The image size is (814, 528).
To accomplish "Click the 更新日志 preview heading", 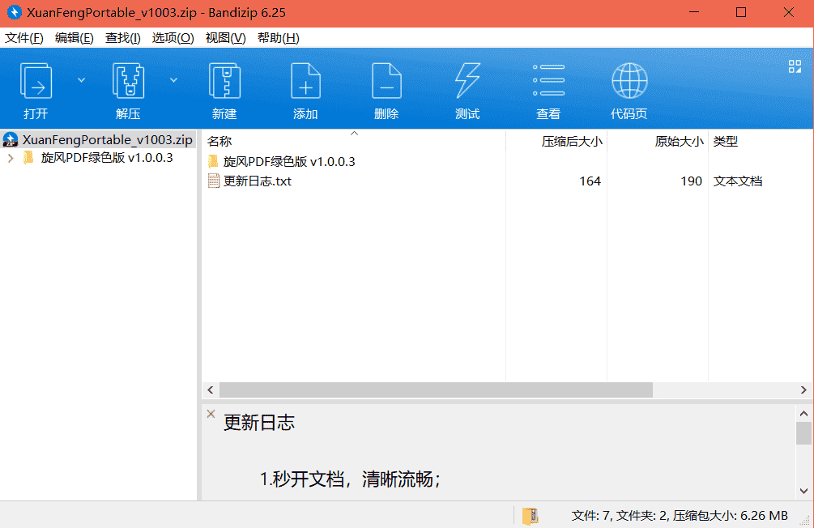I will click(x=259, y=423).
